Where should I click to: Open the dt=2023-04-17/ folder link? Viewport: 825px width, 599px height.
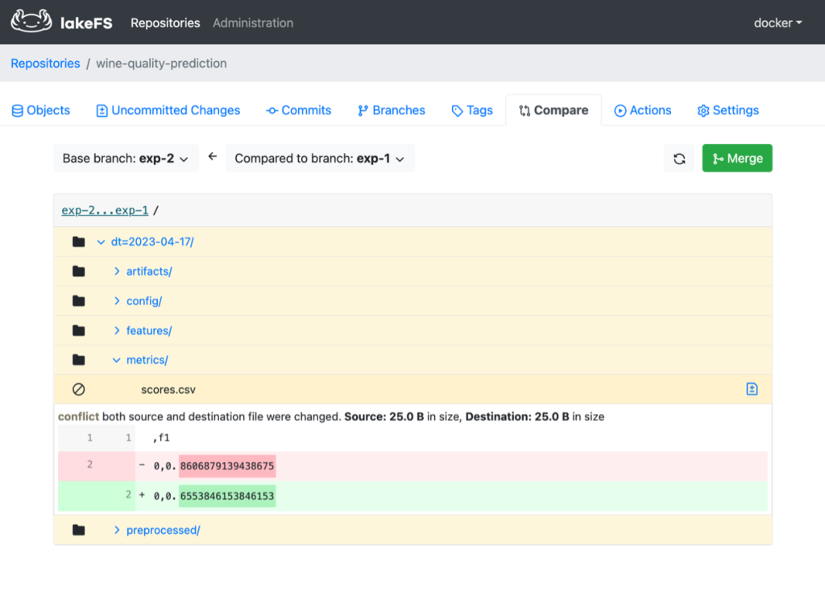coord(152,242)
